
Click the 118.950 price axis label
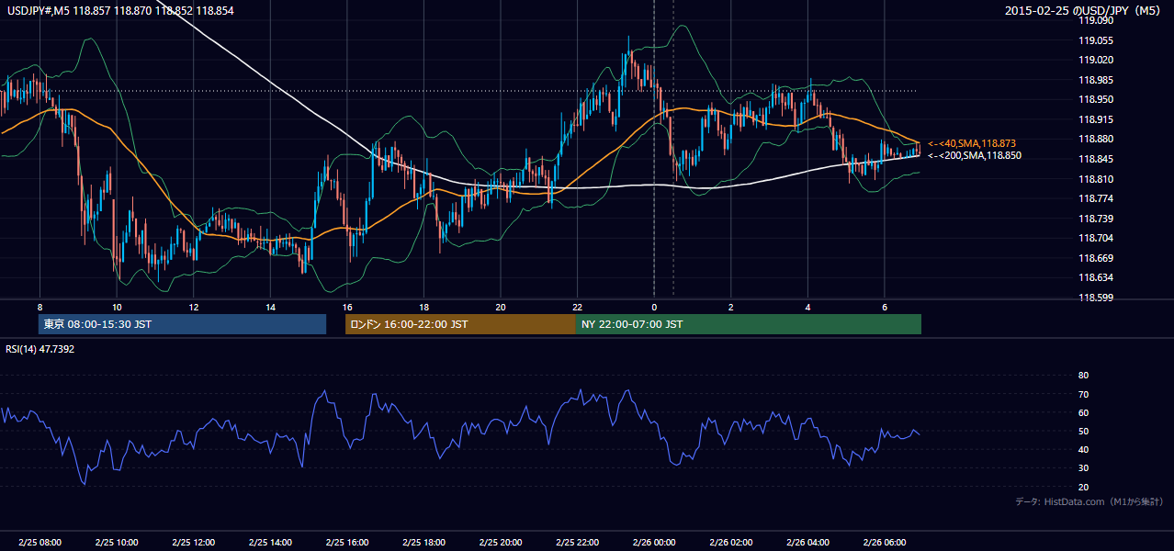pos(1097,99)
